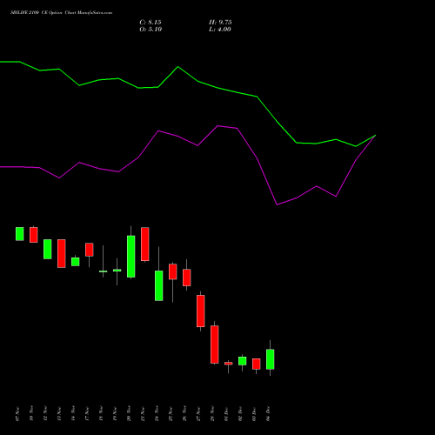
Task: Click the '04 Dec' date label
Action: coord(268,413)
